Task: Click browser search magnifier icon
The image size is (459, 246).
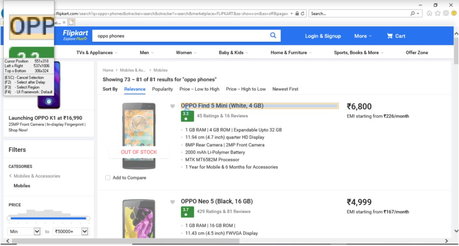Action: [412, 14]
